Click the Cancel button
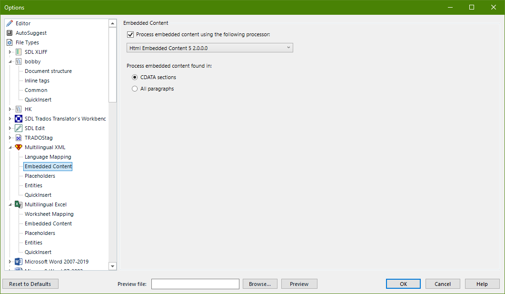 pyautogui.click(x=443, y=284)
